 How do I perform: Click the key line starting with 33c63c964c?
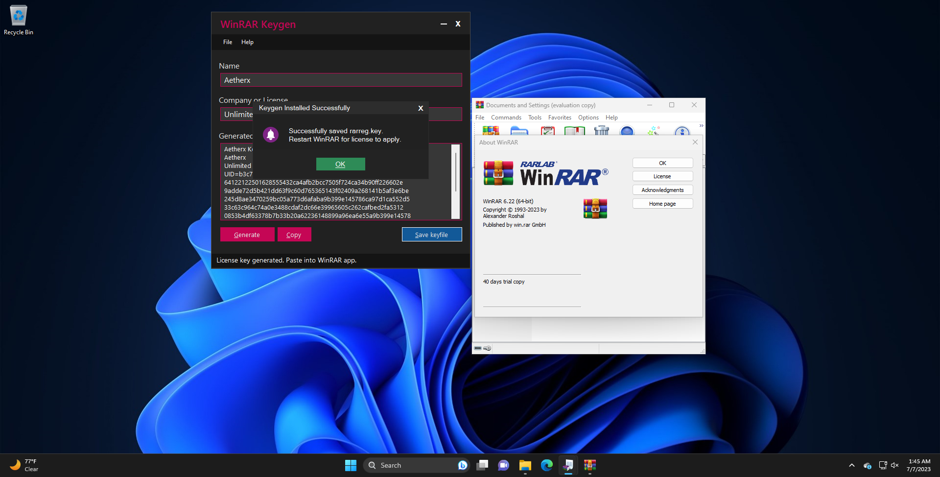point(314,208)
